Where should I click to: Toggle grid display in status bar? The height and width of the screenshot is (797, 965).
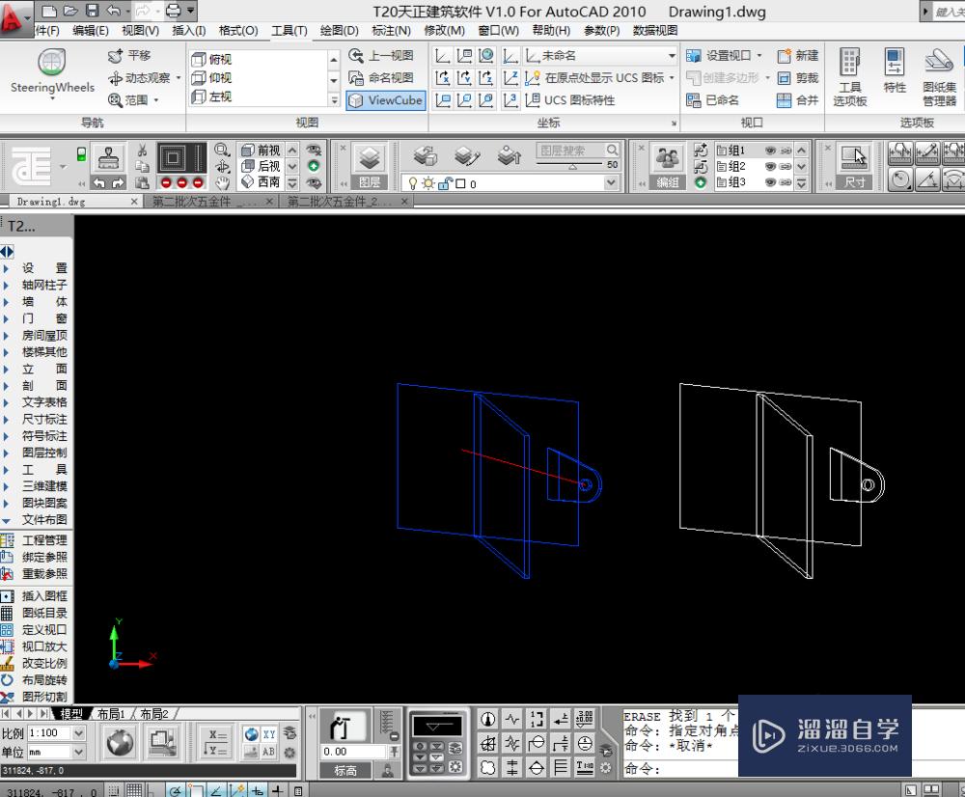click(133, 791)
